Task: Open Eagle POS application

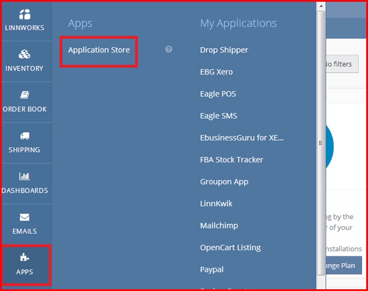Action: tap(218, 94)
